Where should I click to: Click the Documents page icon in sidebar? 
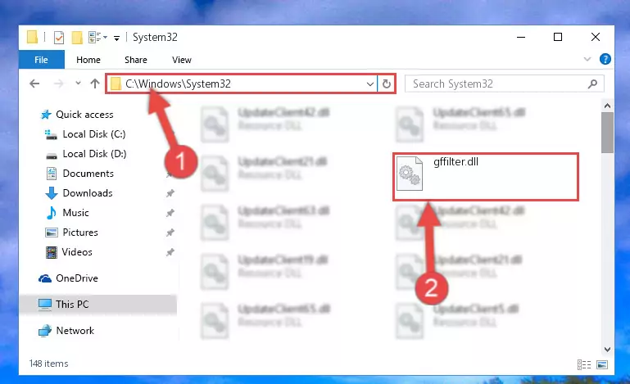pos(52,174)
